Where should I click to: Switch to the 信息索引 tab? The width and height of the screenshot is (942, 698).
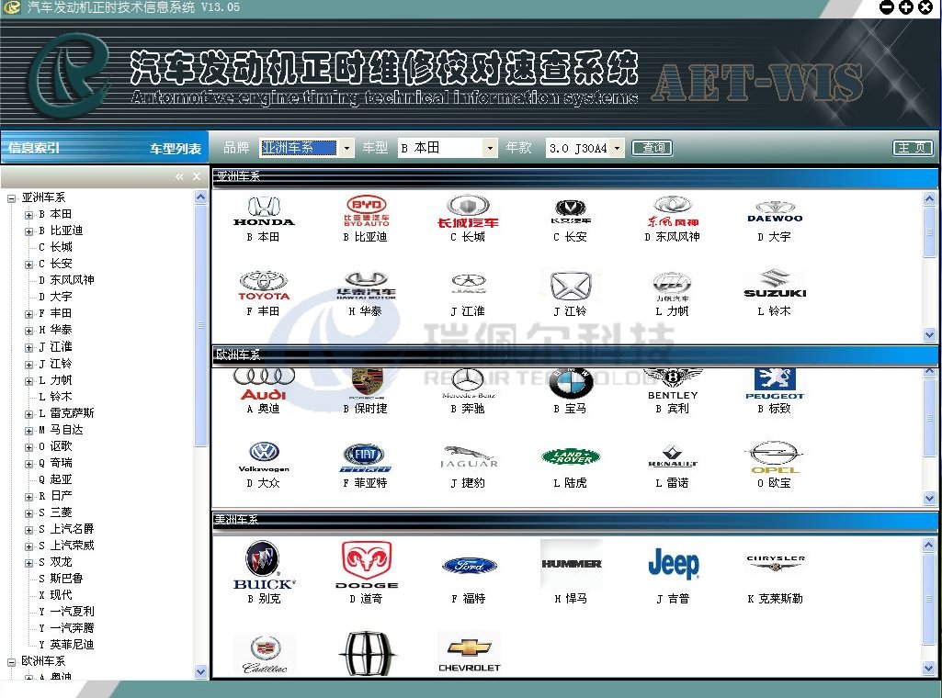coord(34,148)
